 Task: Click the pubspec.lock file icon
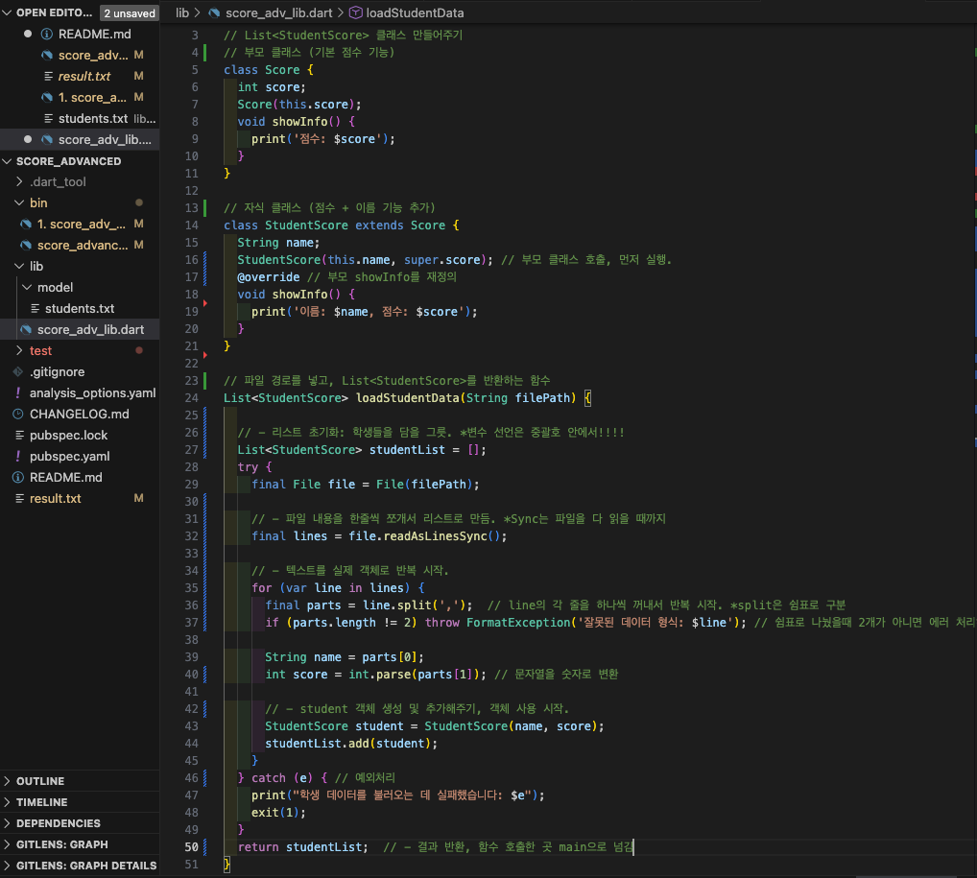coord(19,435)
